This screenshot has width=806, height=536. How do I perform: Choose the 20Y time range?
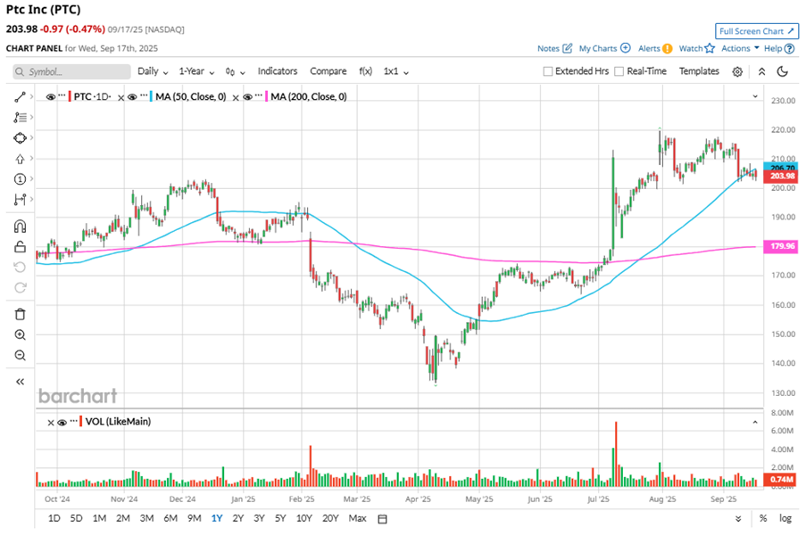330,518
